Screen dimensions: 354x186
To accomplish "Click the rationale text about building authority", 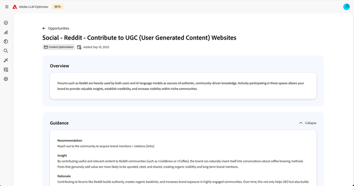I will (183, 182).
